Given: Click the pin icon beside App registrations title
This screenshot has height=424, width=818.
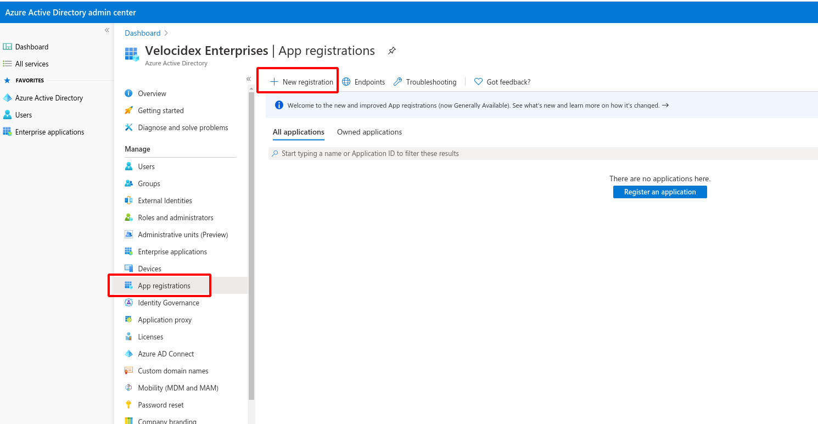Looking at the screenshot, I should [x=391, y=51].
